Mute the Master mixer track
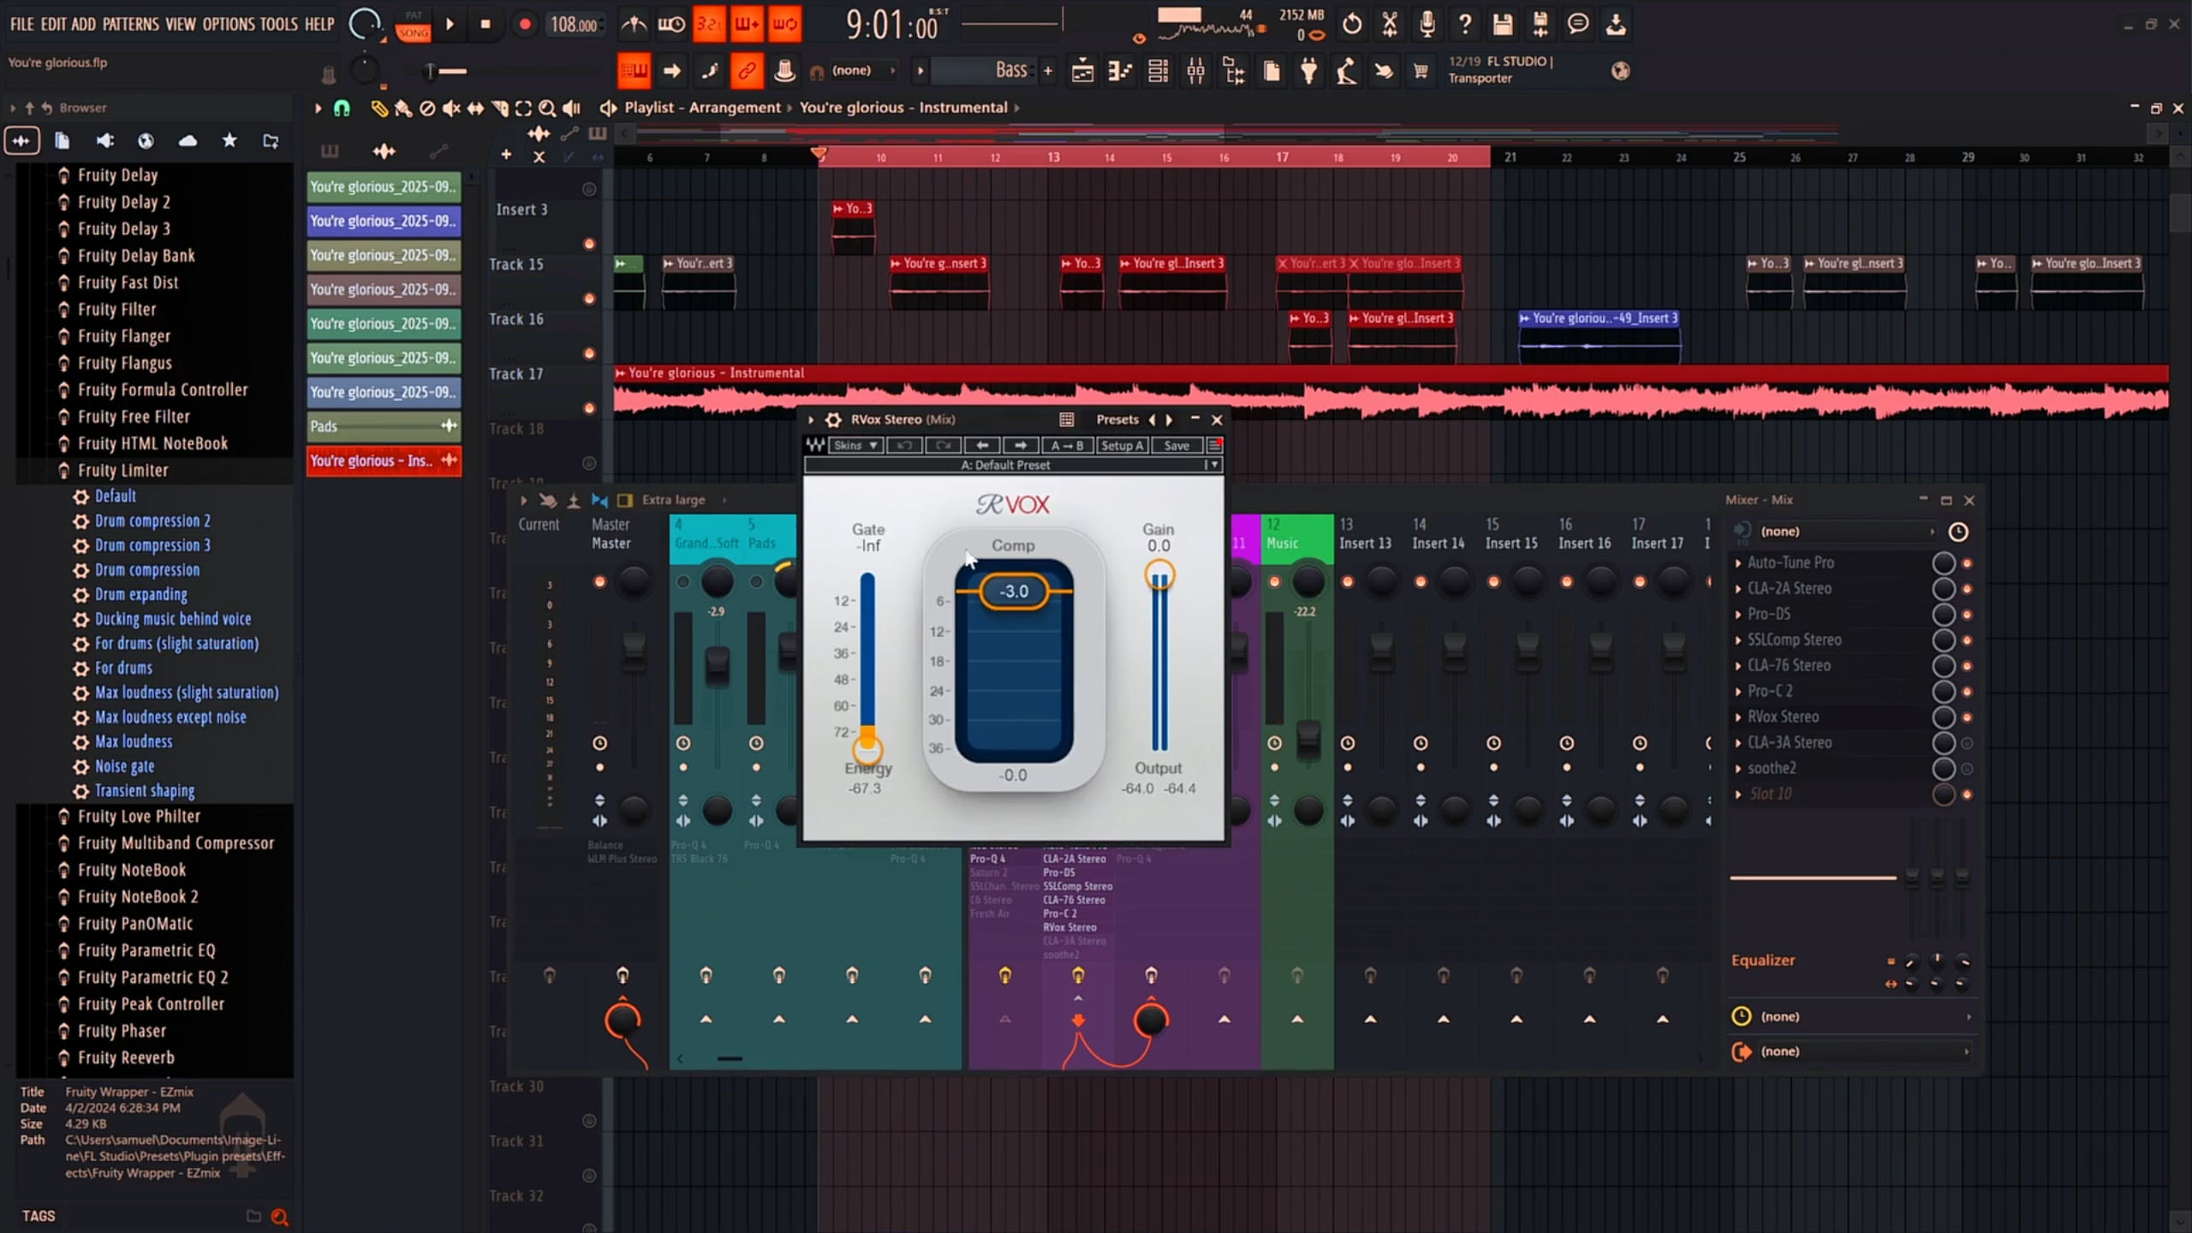Screen dimensions: 2192x1233 pyautogui.click(x=599, y=582)
